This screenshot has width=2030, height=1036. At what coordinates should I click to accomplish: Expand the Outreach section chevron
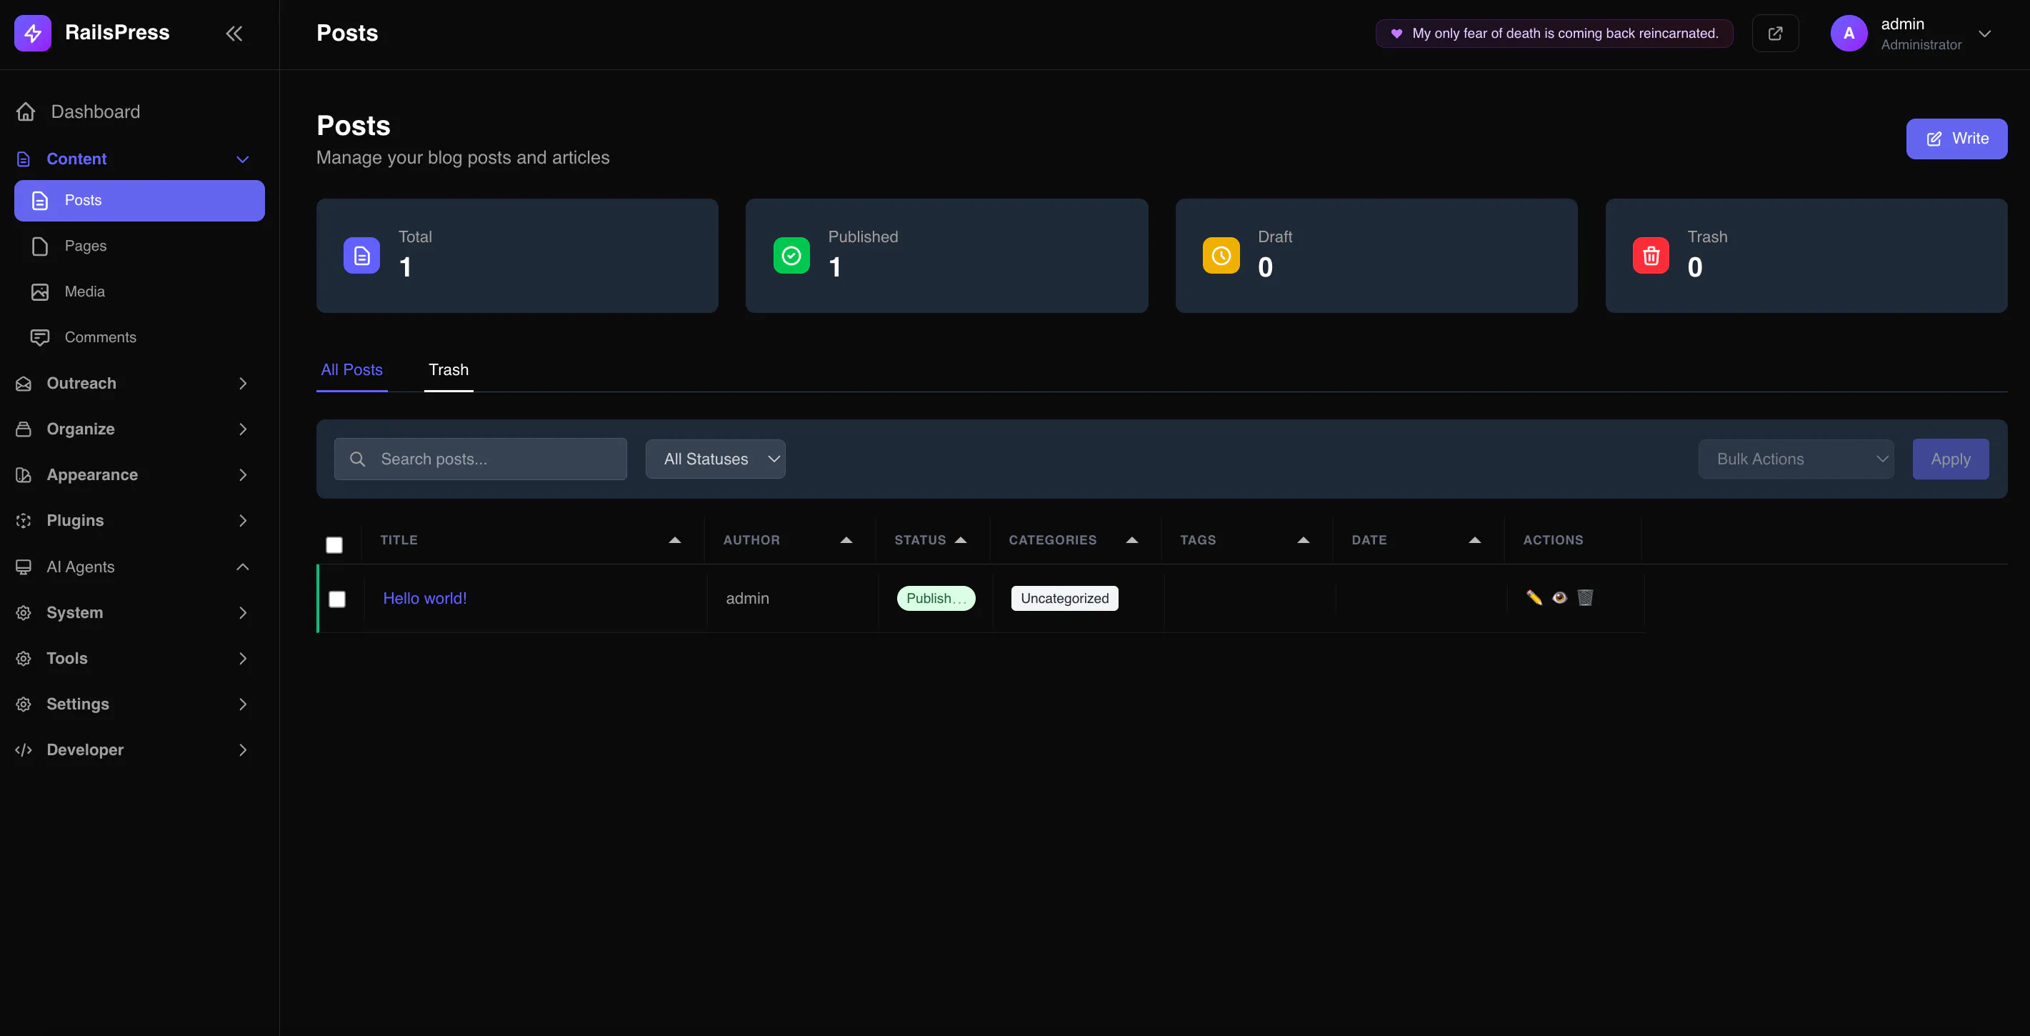click(243, 383)
